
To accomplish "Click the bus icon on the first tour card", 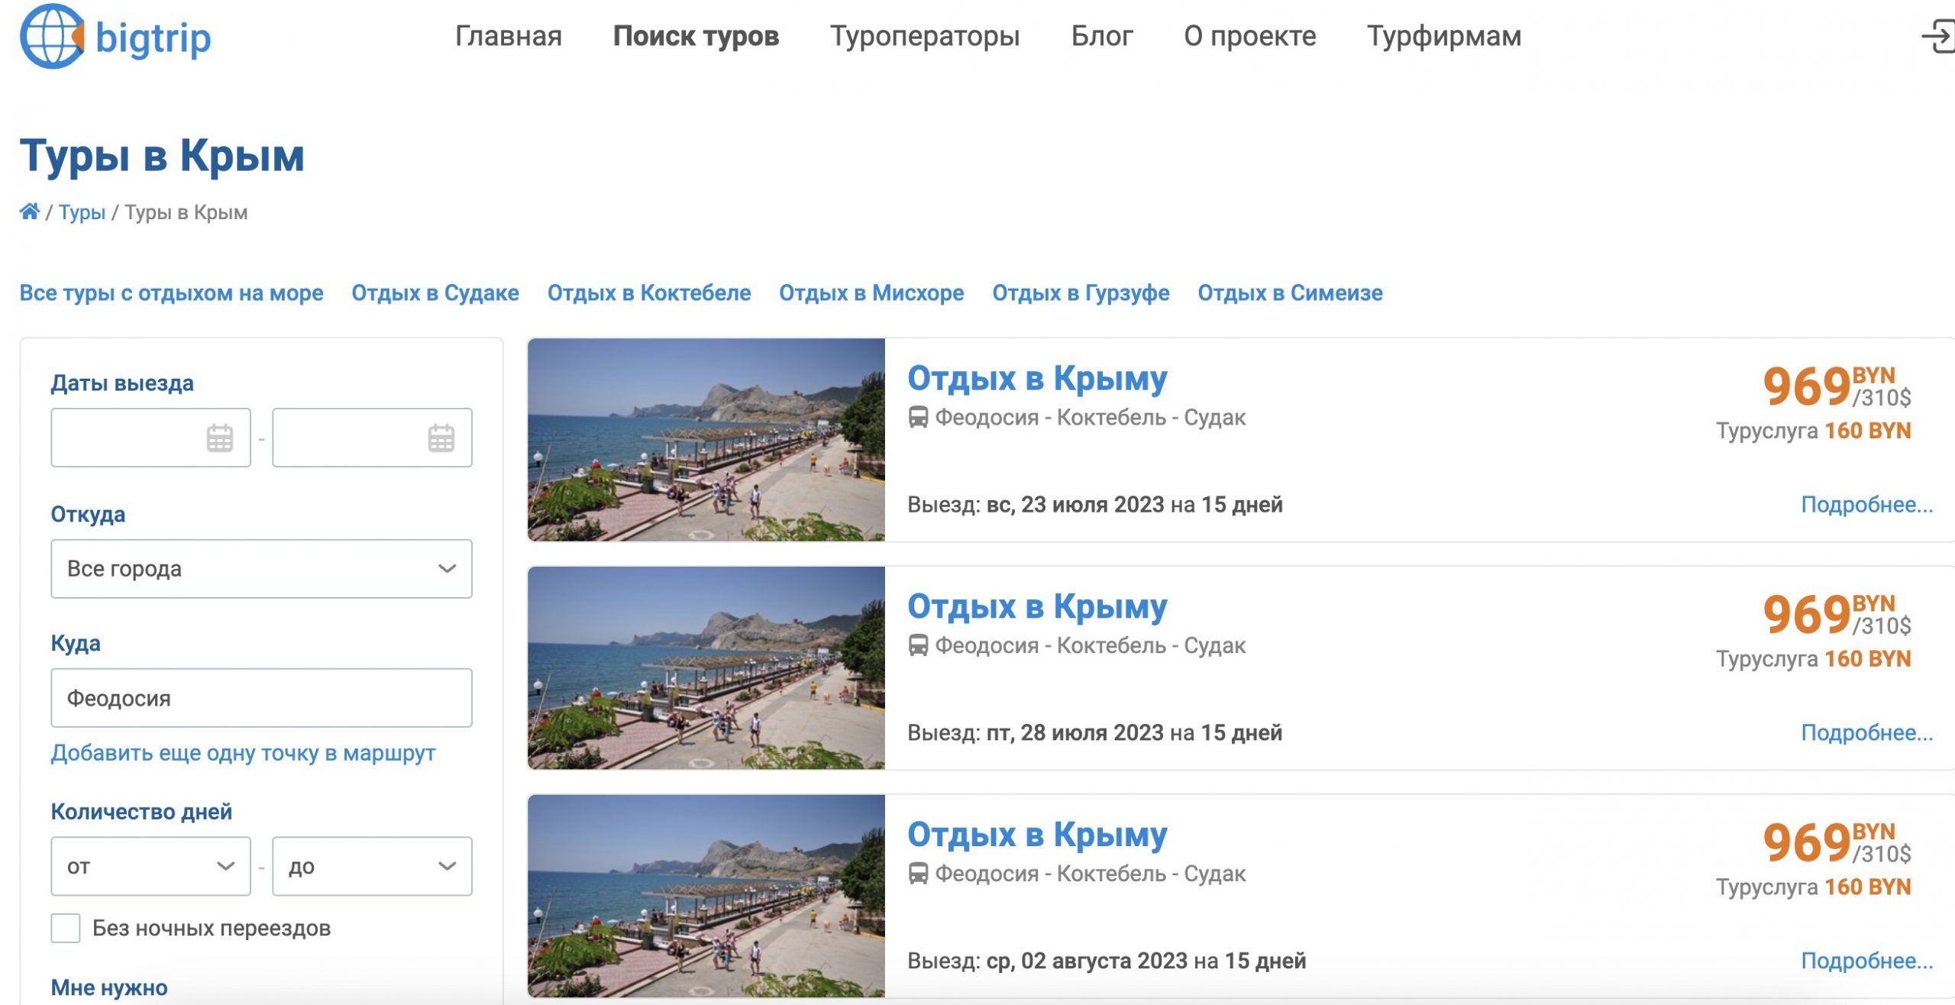I will tap(919, 417).
